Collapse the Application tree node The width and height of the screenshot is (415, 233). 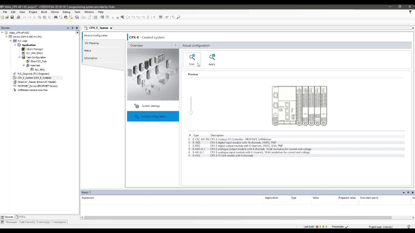[x=15, y=45]
